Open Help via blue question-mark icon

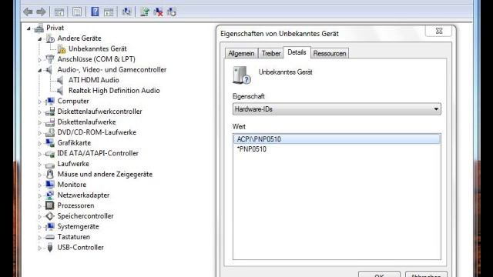95,12
